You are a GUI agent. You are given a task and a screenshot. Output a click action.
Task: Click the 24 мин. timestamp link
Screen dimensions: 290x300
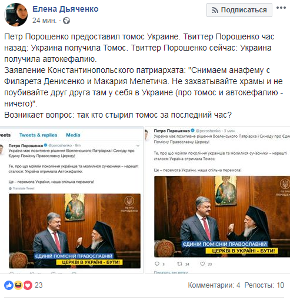click(x=45, y=21)
